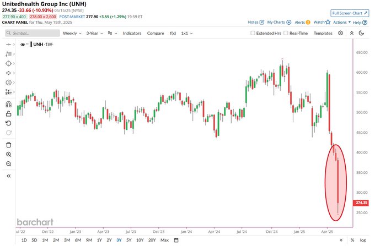Select the 6M range
Viewport: 375px width, 246px height.
pyautogui.click(x=78, y=240)
